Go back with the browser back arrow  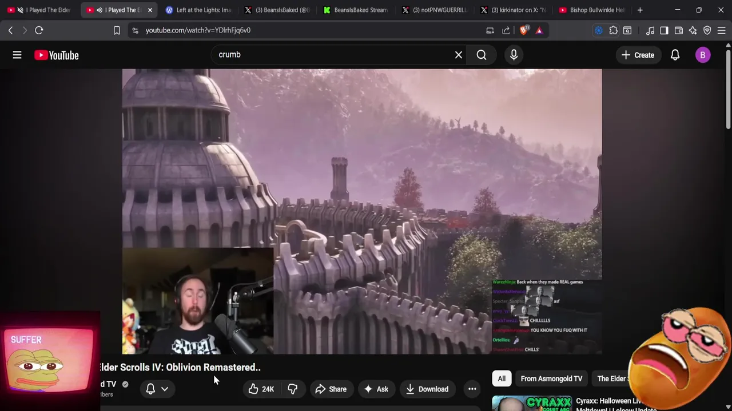[x=11, y=30]
